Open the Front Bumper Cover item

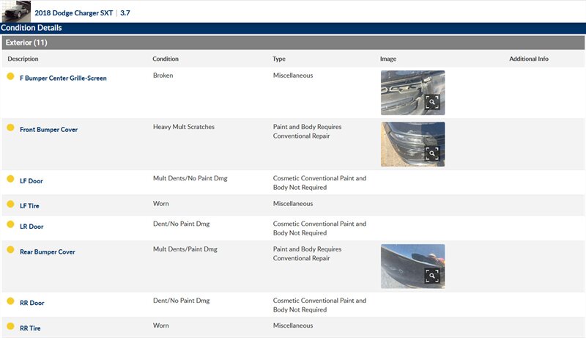pos(48,130)
